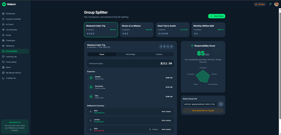Viewport: 281px width, 135px height.
Task: Click member avatar A in detail header
Action: 161,47
